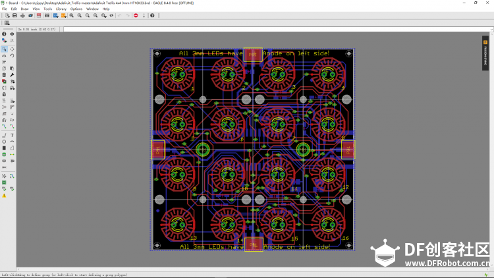
Task: Select the Route airwire tool
Action: (x=4, y=126)
